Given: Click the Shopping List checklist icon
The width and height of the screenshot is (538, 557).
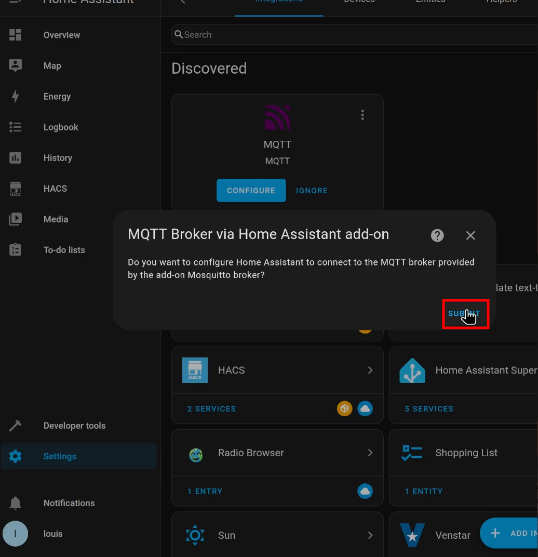Looking at the screenshot, I should (x=412, y=453).
